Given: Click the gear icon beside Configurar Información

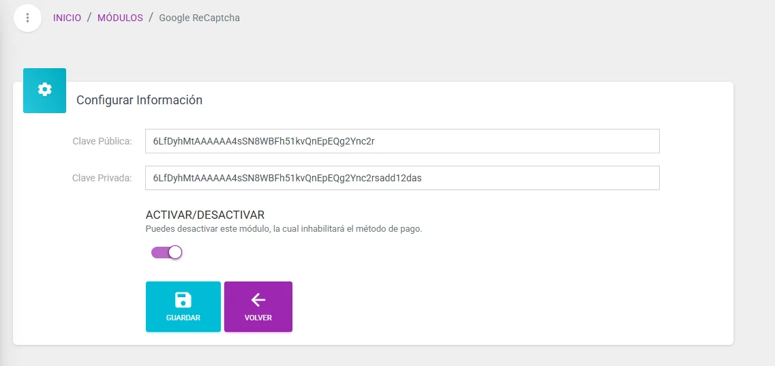Looking at the screenshot, I should tap(44, 91).
